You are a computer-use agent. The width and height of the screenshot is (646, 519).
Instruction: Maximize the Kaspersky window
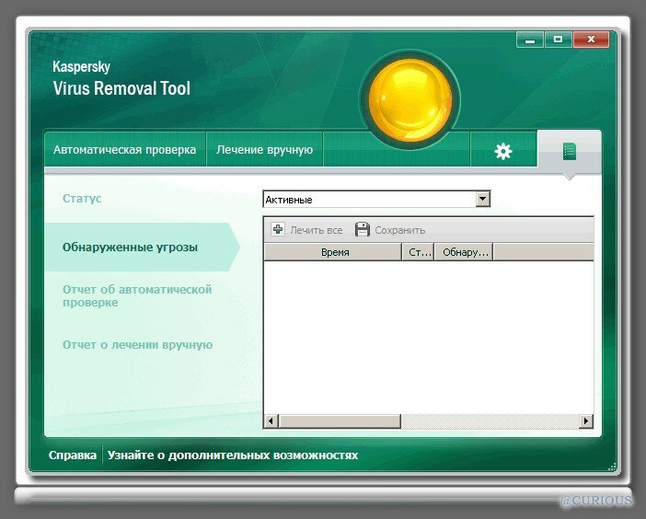558,40
